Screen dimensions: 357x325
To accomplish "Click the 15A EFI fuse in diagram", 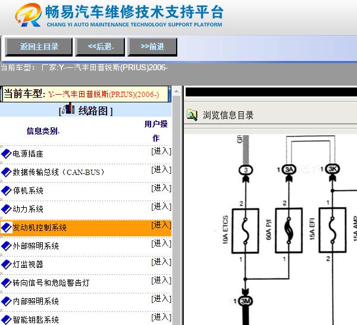I will tap(333, 230).
